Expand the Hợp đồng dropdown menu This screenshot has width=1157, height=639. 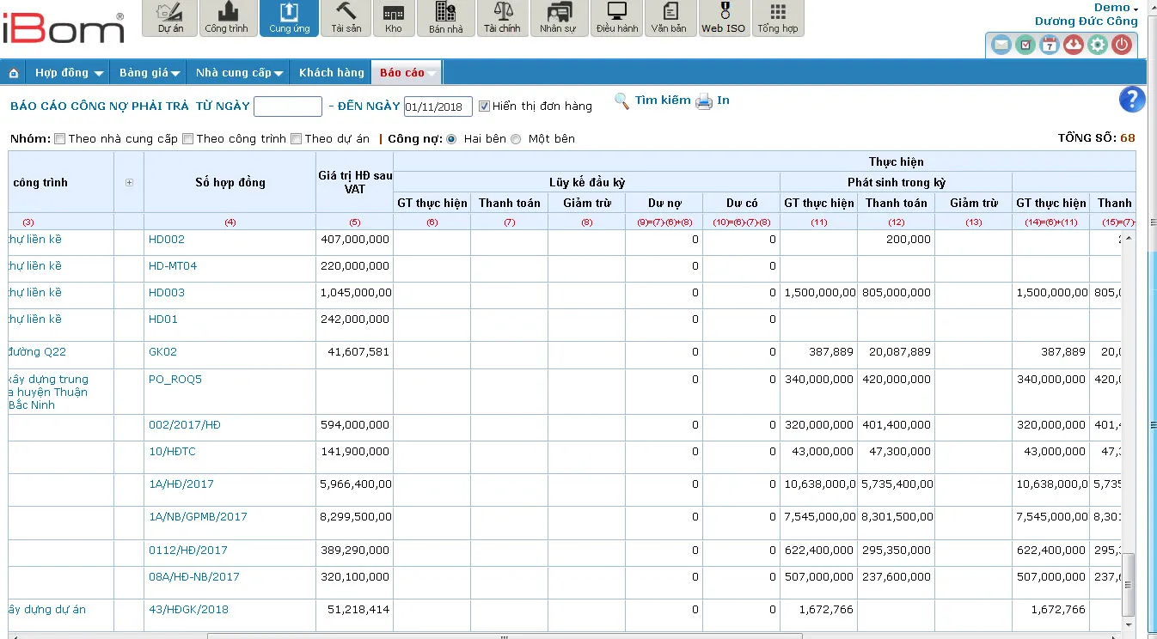click(69, 73)
